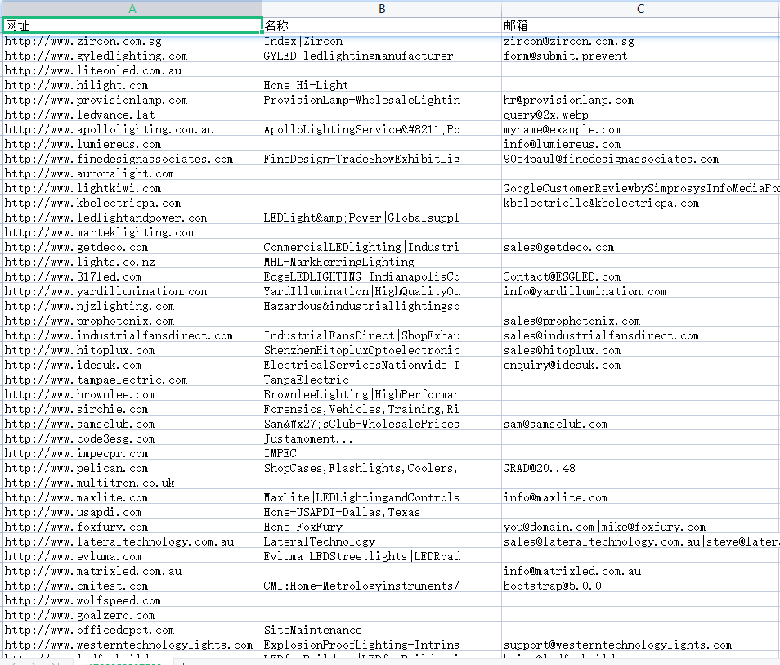Click the Contact@ESGLED.com email cell
Viewport: 780px width, 665px height.
[641, 276]
